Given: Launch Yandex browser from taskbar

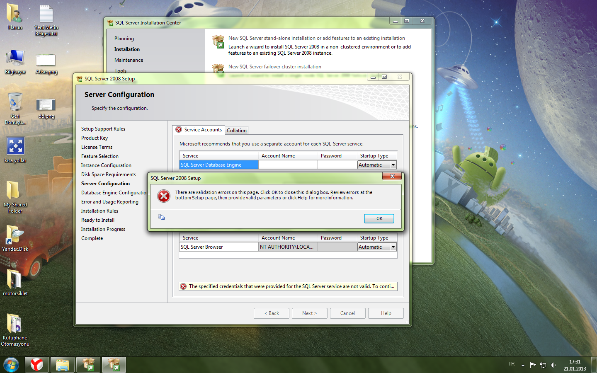Looking at the screenshot, I should pyautogui.click(x=37, y=365).
